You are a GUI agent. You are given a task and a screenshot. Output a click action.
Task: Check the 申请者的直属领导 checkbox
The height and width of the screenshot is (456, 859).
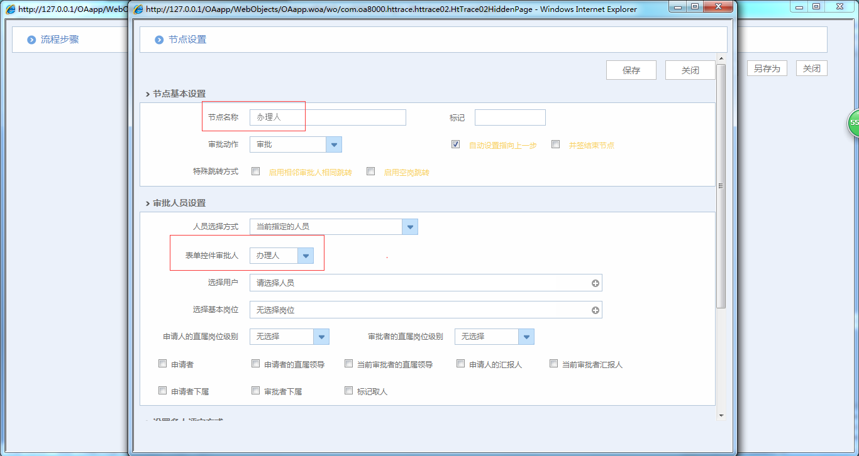click(255, 364)
